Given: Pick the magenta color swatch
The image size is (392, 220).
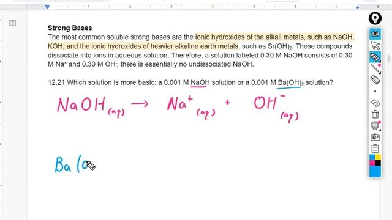Looking at the screenshot, I should click(372, 163).
